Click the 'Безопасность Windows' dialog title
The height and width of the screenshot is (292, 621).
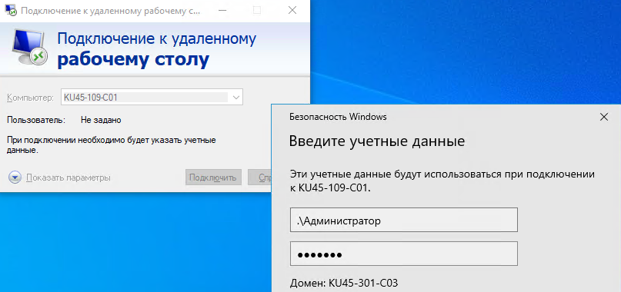coord(339,117)
